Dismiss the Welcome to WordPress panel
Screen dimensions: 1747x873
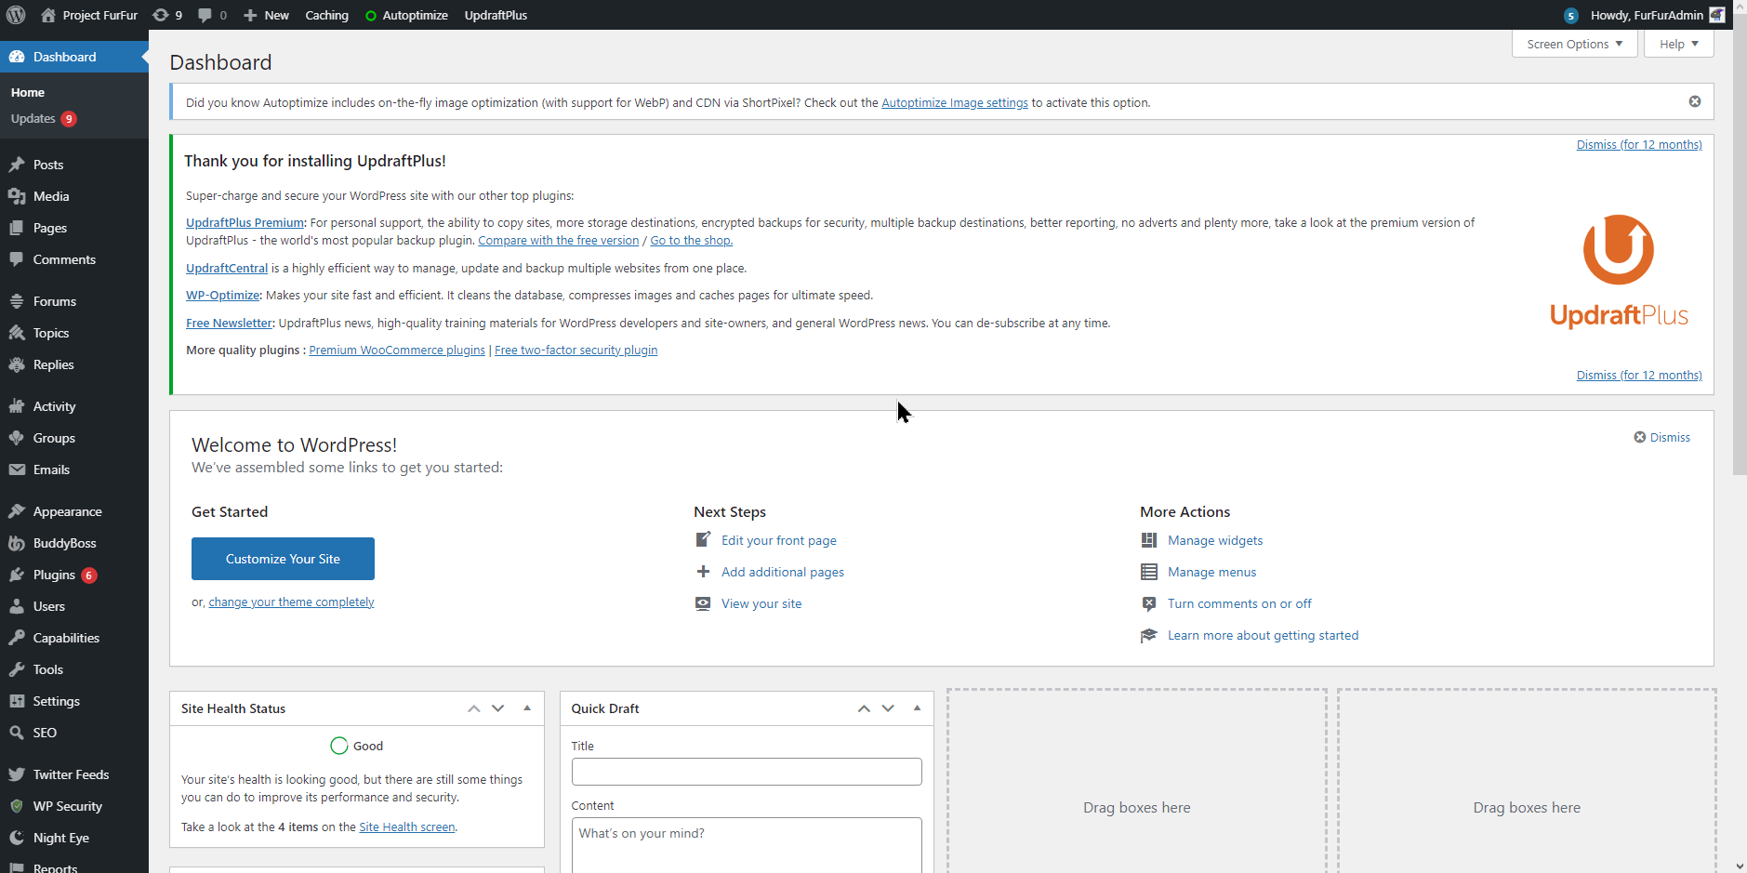click(x=1662, y=437)
